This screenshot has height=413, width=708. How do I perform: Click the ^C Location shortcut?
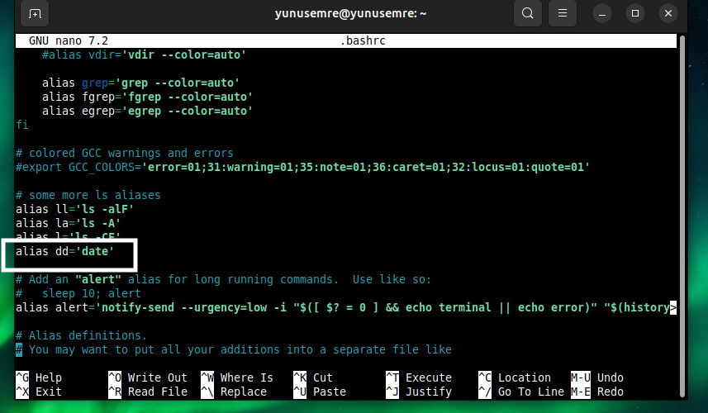click(x=514, y=377)
